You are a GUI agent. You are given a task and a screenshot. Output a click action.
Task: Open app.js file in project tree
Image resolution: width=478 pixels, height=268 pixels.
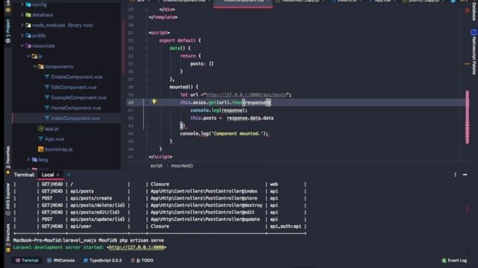pyautogui.click(x=52, y=129)
